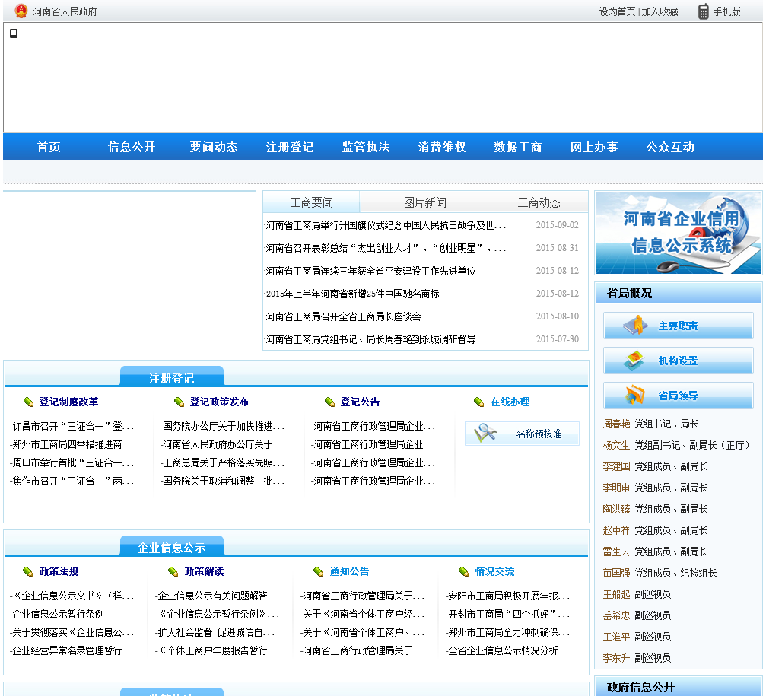
Task: Click the 主要职责 button
Action: click(678, 326)
